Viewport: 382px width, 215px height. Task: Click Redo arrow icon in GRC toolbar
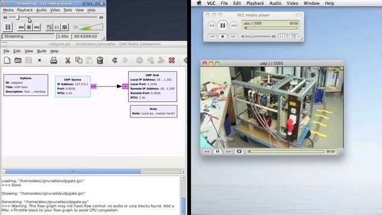(125, 60)
